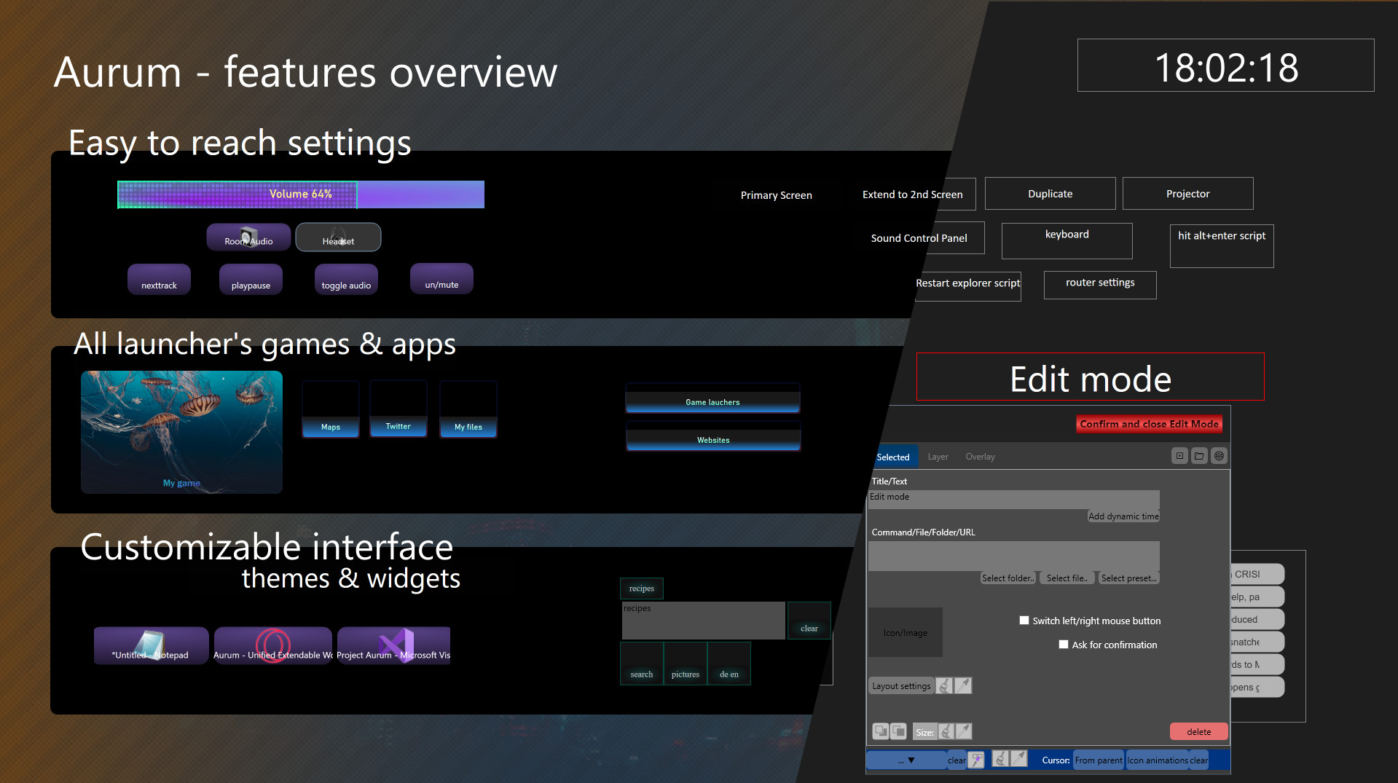Viewport: 1398px width, 783px height.
Task: Click the globe icon in Edit Mode panel
Action: point(1219,455)
